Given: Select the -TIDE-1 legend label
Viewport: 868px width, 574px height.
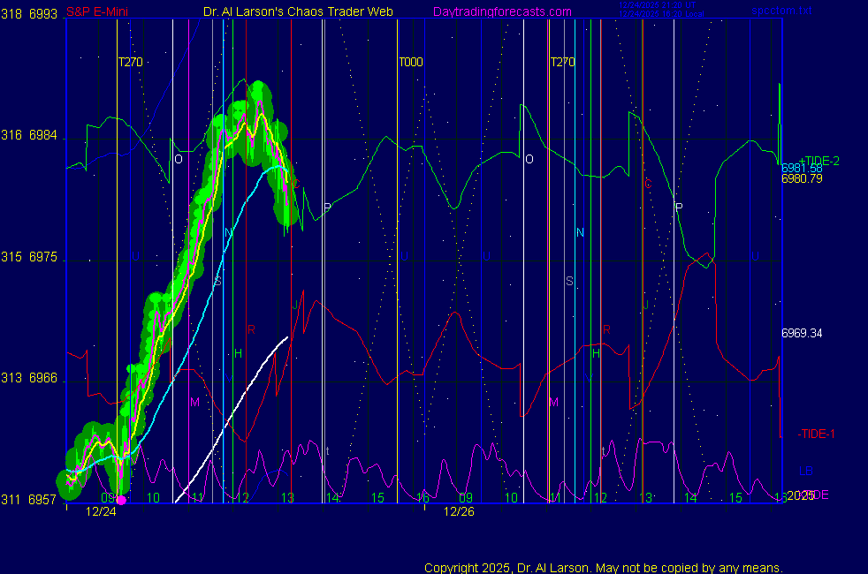Looking at the screenshot, I should pyautogui.click(x=817, y=434).
